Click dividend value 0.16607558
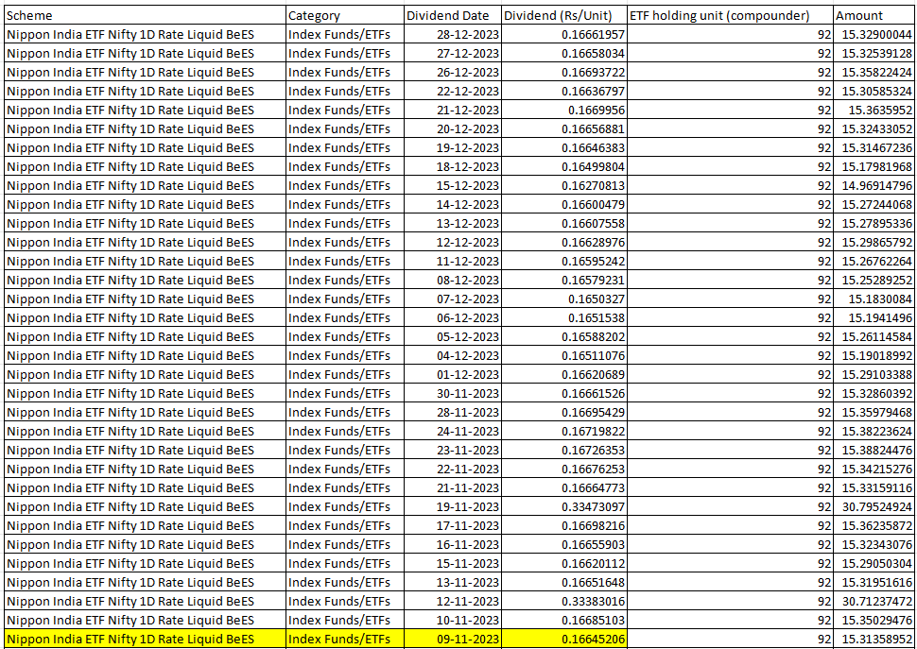This screenshot has width=917, height=649. [563, 224]
